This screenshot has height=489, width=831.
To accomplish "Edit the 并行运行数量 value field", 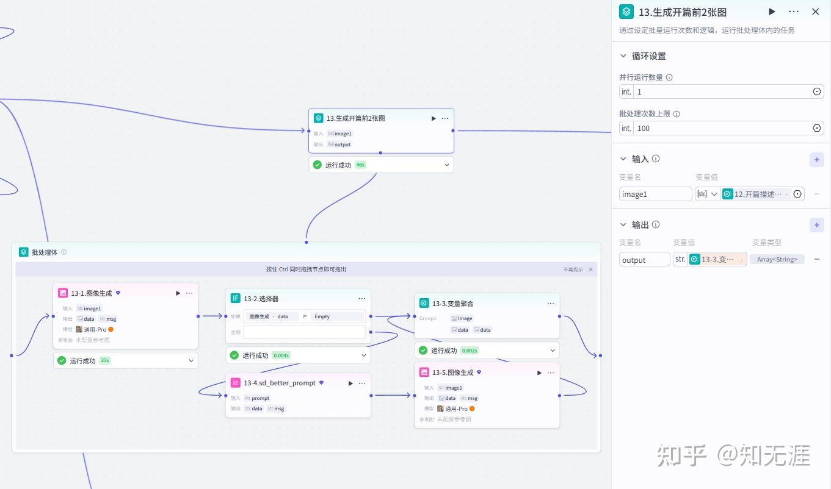I will (x=722, y=91).
